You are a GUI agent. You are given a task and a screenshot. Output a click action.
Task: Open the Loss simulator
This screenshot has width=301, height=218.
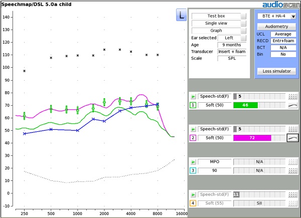pos(276,71)
